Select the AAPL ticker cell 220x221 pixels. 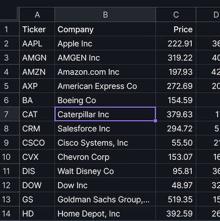click(x=37, y=43)
